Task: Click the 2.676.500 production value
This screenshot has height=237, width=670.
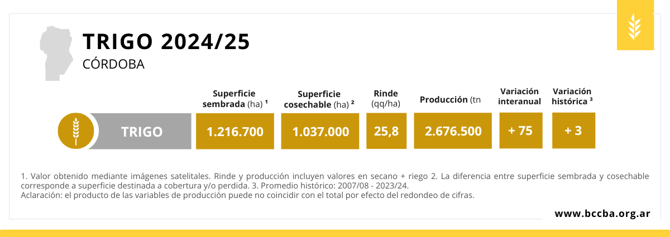Action: [x=453, y=132]
